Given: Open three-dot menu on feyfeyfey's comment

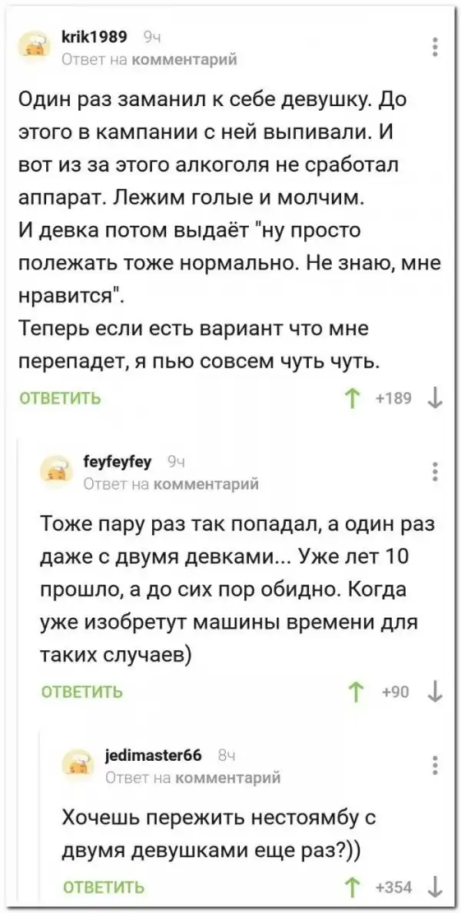Looking at the screenshot, I should (x=436, y=471).
